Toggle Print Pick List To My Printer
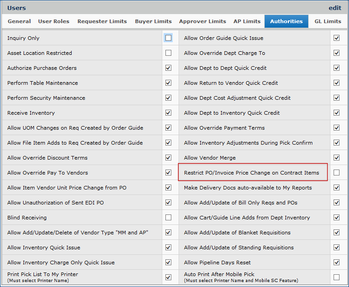 169,277
